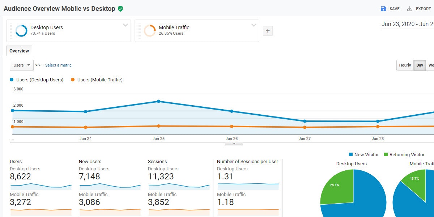Toggle the Day granularity button
Screen dimensions: 434x217
(420, 65)
